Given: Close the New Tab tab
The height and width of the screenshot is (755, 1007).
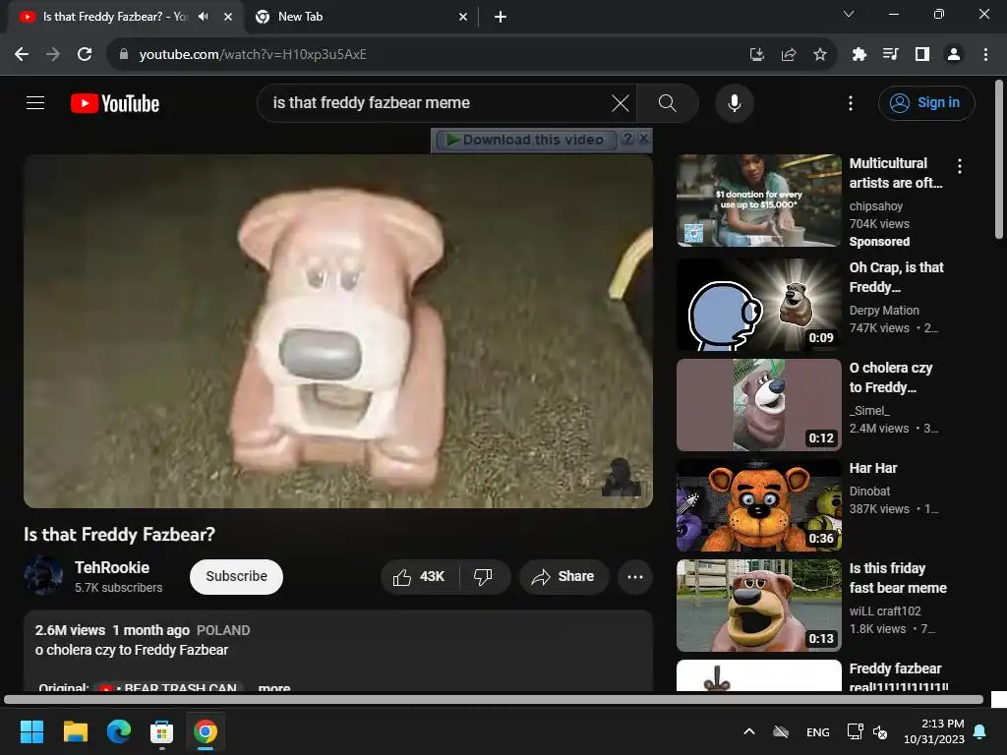Looking at the screenshot, I should coord(463,17).
